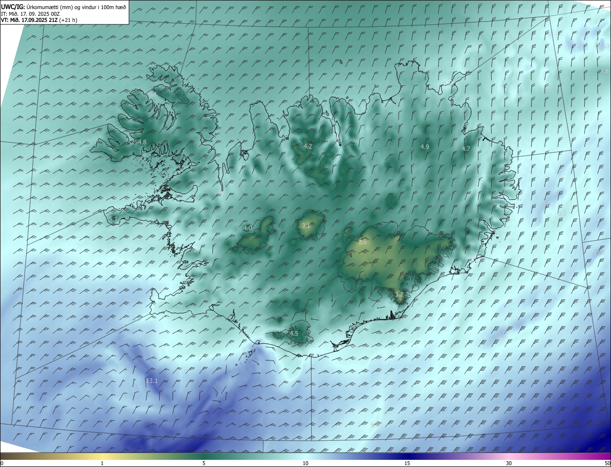Click the 4.7 value near the east coast
The image size is (611, 467).
click(466, 149)
